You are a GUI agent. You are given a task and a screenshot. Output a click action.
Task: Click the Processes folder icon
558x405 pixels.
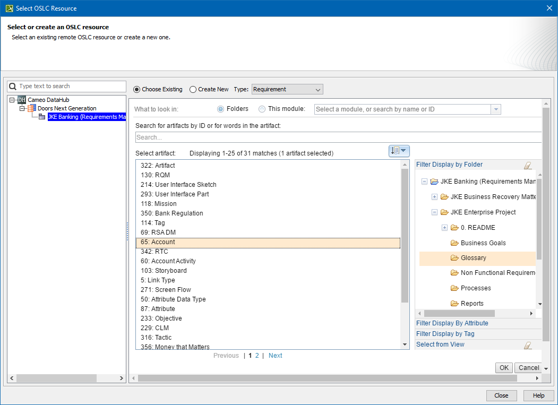(x=454, y=288)
